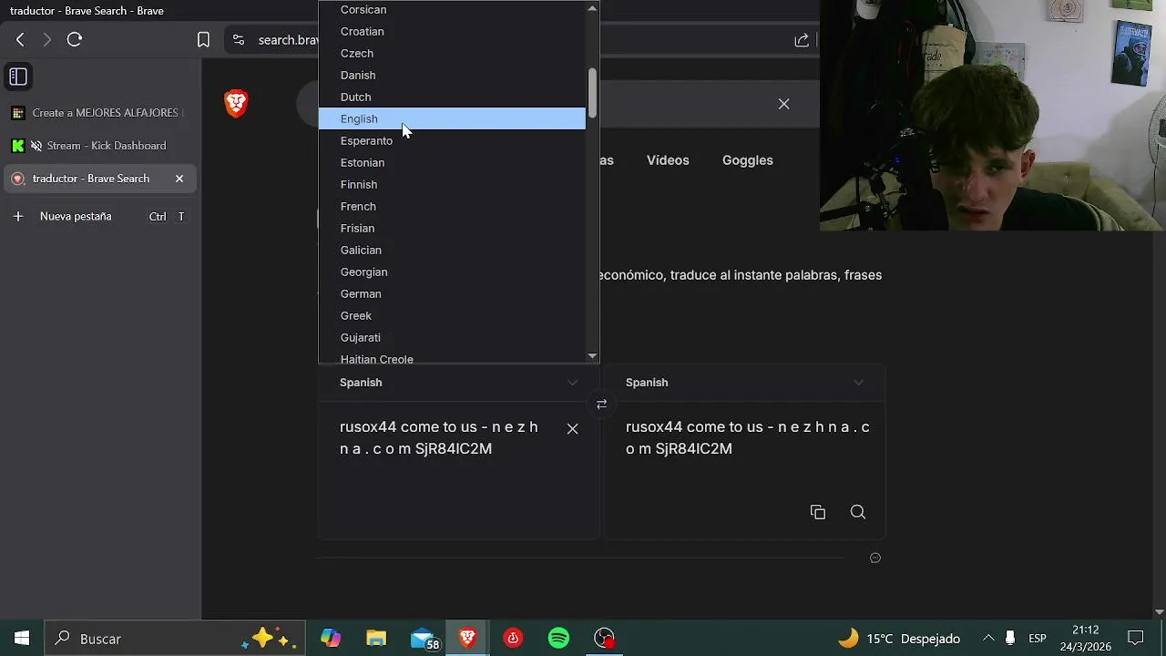Reload the page with the refresh icon
Viewport: 1166px width, 656px height.
coord(75,39)
